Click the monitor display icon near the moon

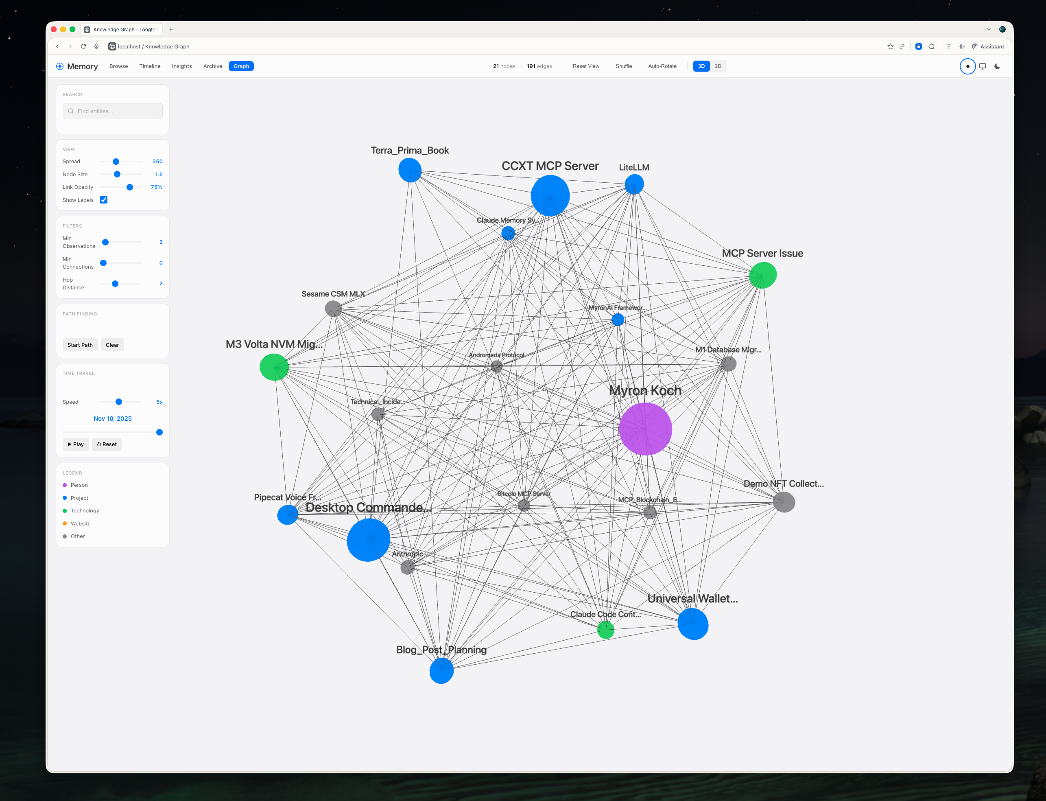coord(982,66)
